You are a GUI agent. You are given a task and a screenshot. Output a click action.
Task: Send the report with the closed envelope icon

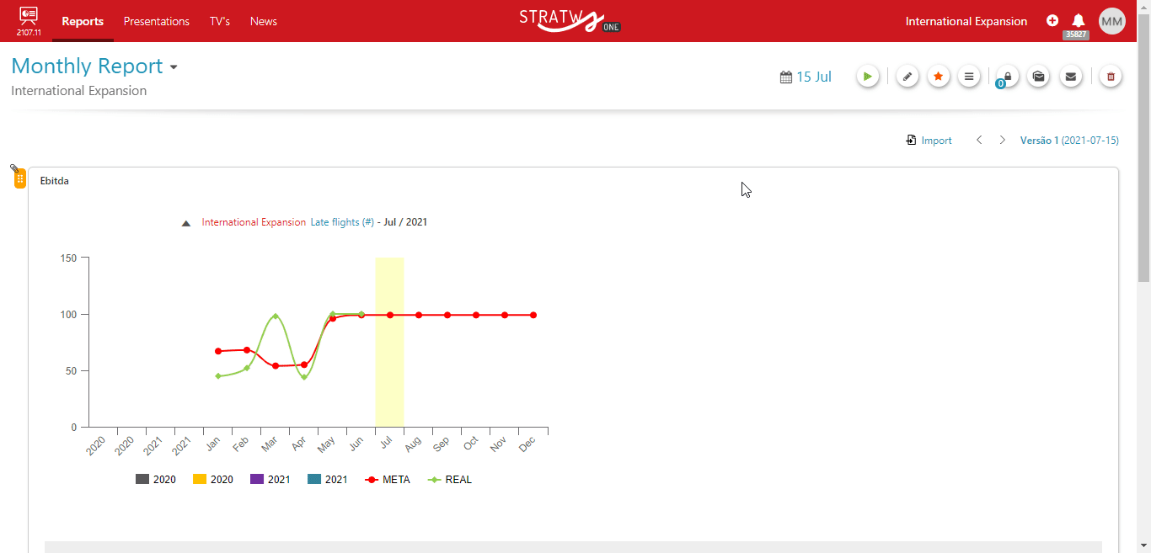click(x=1070, y=77)
